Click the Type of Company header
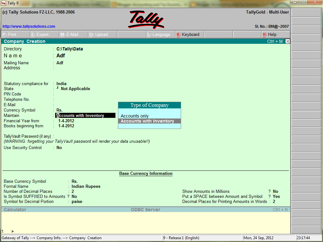 point(149,105)
